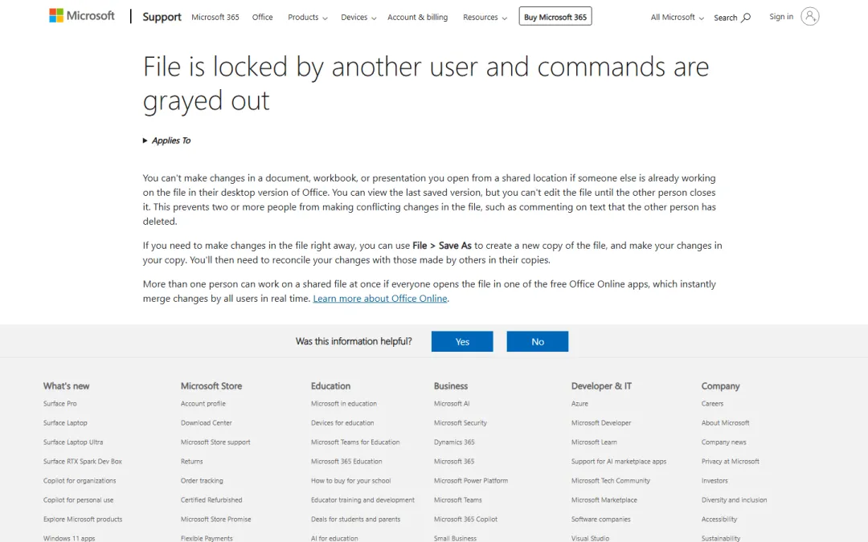Click the Buy Microsoft 365 button
The height and width of the screenshot is (542, 868).
click(555, 17)
